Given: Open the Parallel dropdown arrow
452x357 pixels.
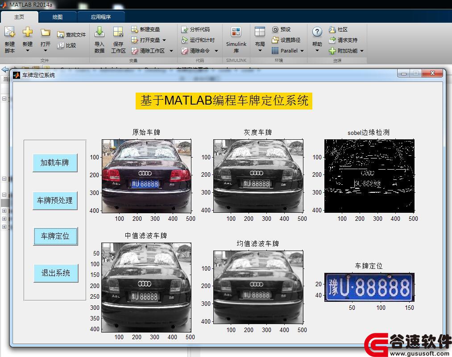Looking at the screenshot, I should (x=302, y=51).
